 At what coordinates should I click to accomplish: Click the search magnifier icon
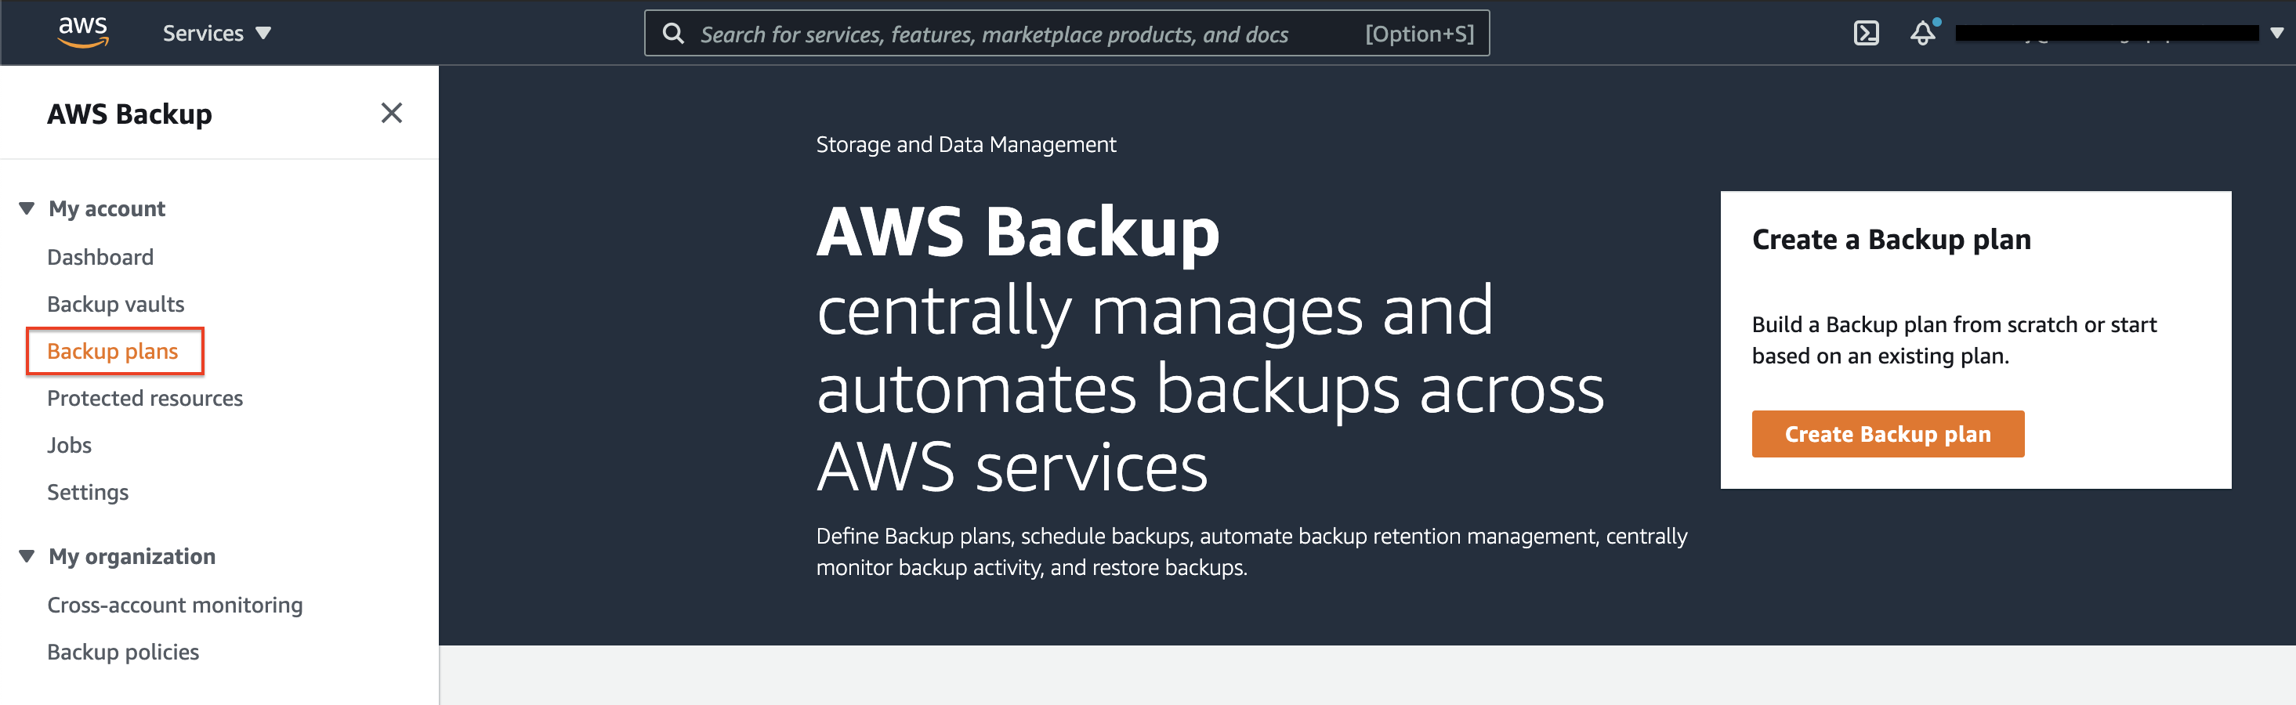[x=674, y=34]
